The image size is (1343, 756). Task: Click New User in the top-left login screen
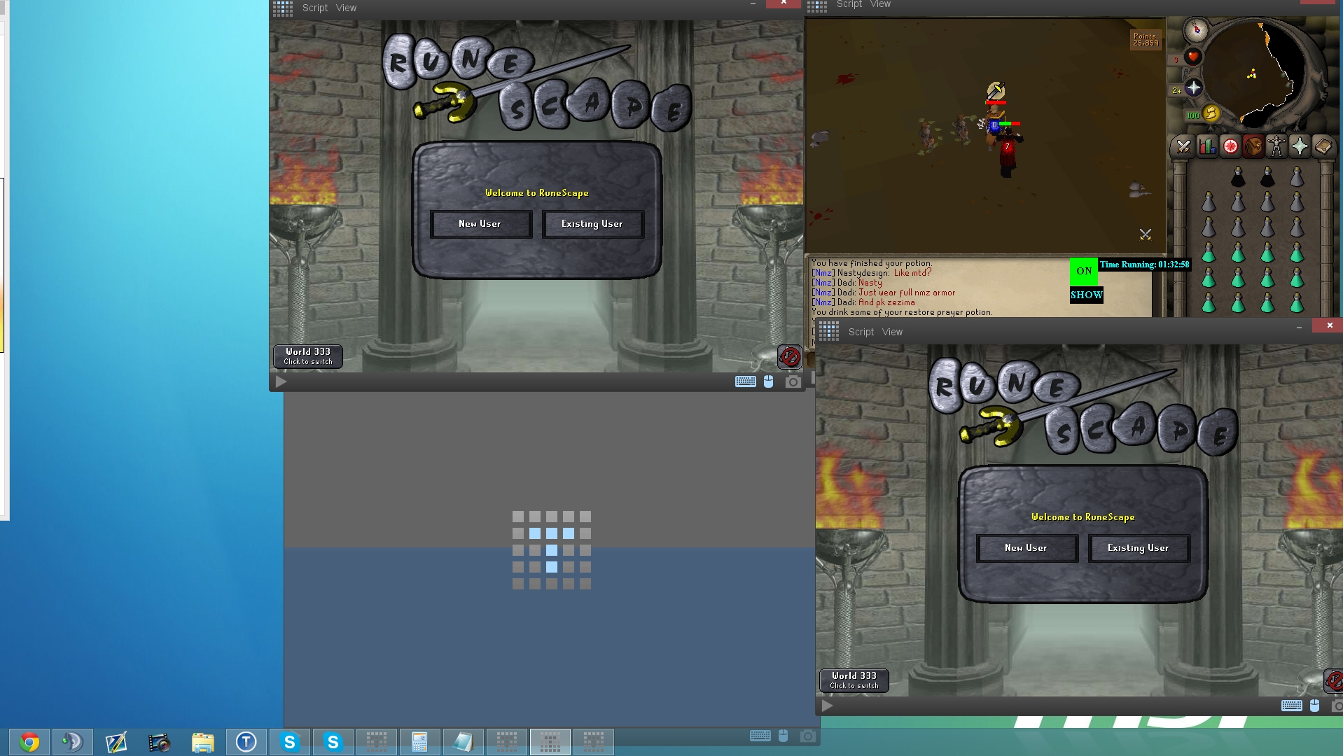[x=480, y=224]
